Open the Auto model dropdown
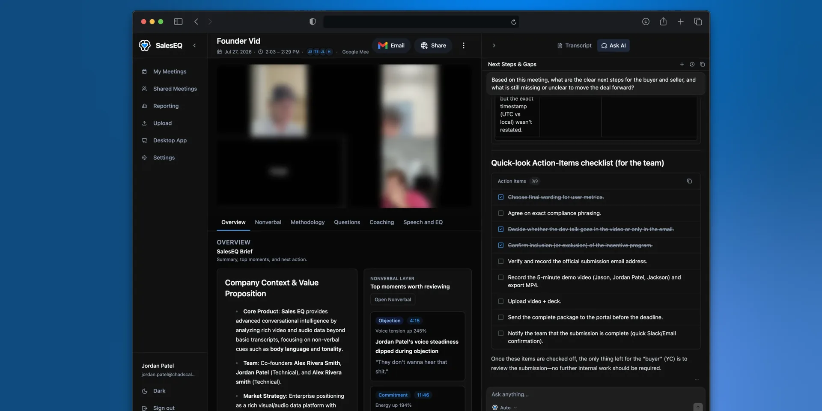 point(505,408)
